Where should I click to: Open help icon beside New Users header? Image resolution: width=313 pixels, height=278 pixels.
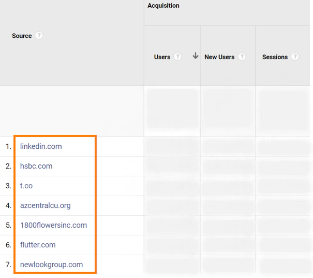click(242, 57)
